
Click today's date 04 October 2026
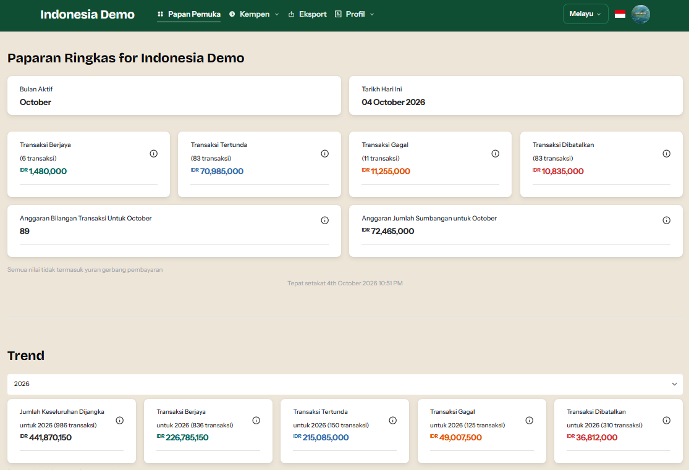click(x=393, y=102)
